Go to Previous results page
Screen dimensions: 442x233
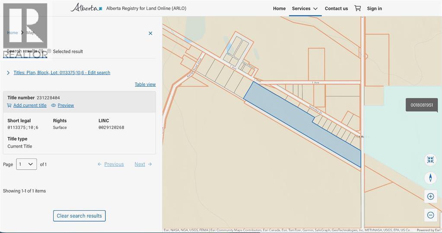pyautogui.click(x=111, y=164)
